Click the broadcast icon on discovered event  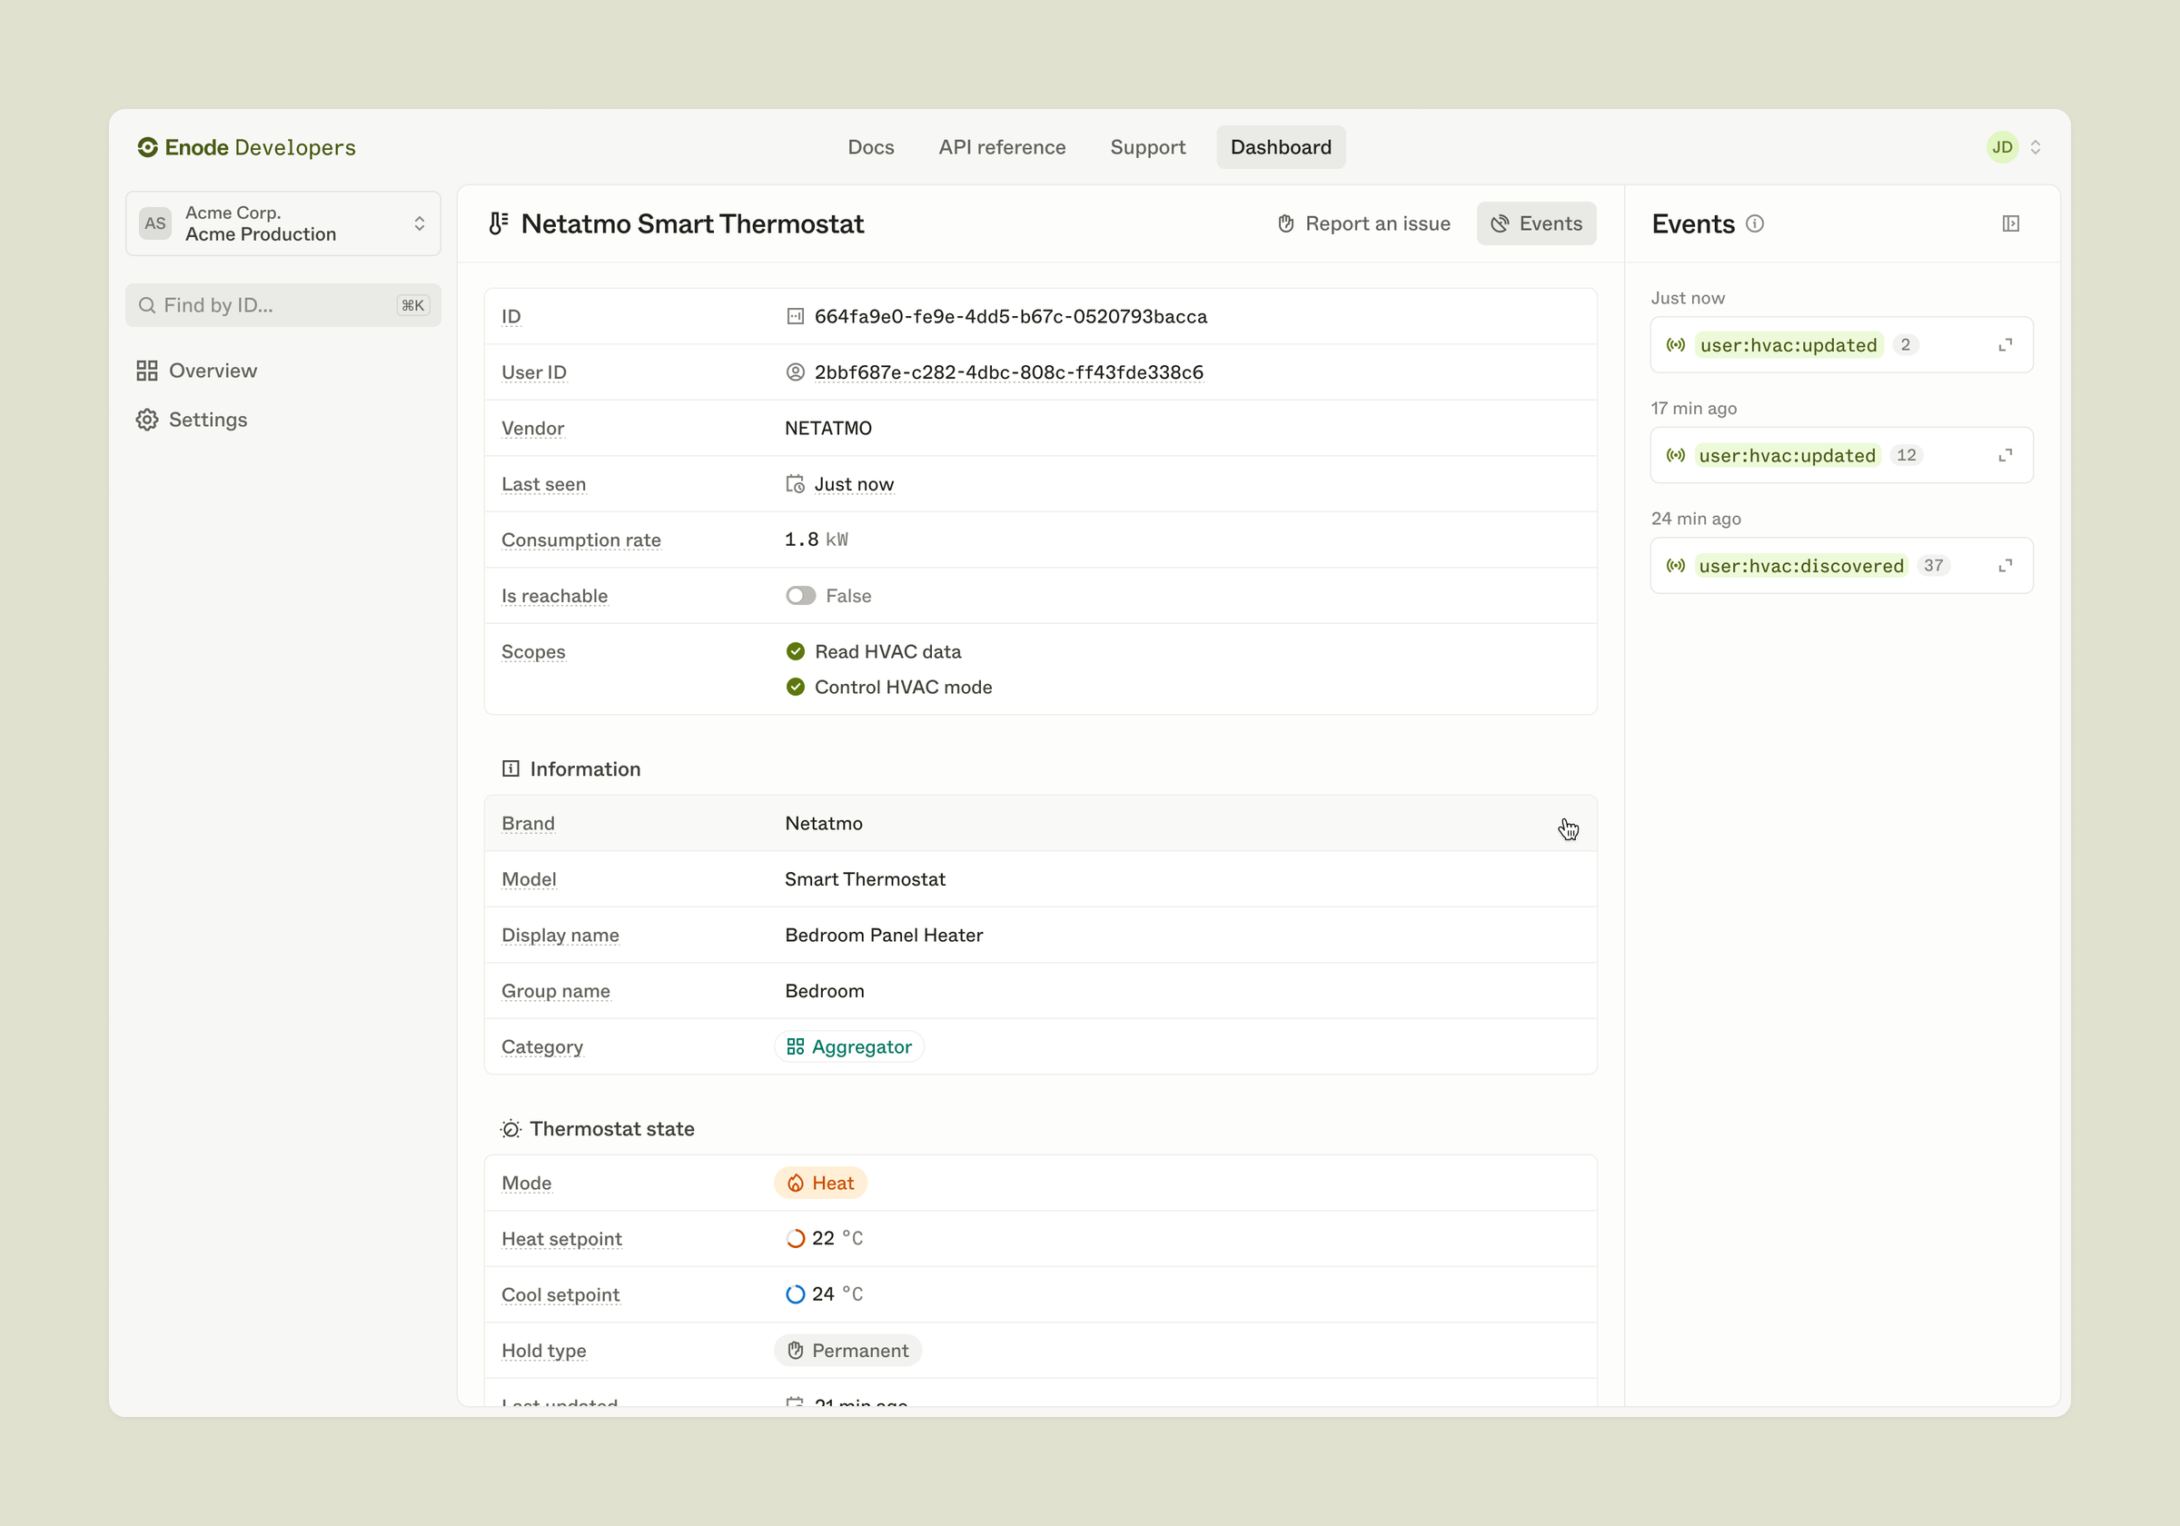[x=1676, y=566]
